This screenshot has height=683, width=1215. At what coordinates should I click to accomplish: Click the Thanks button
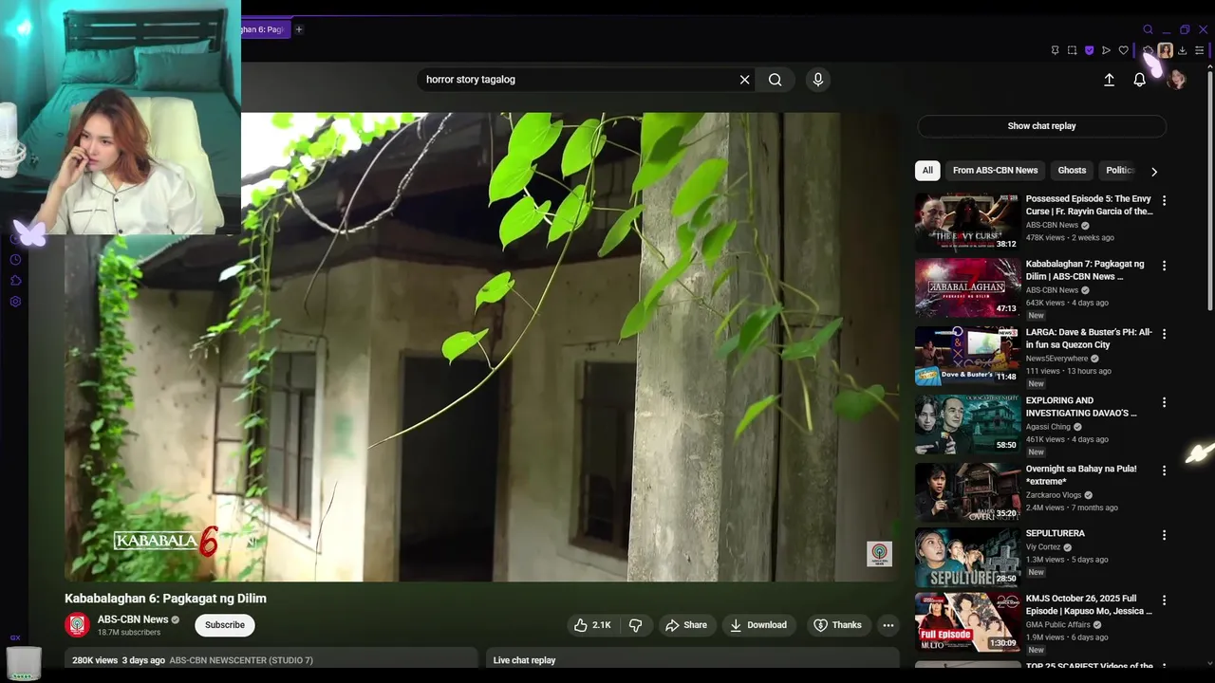[837, 625]
